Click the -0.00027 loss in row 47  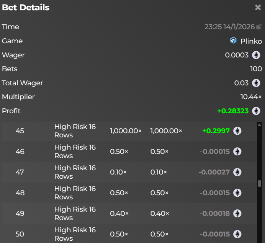tap(214, 172)
